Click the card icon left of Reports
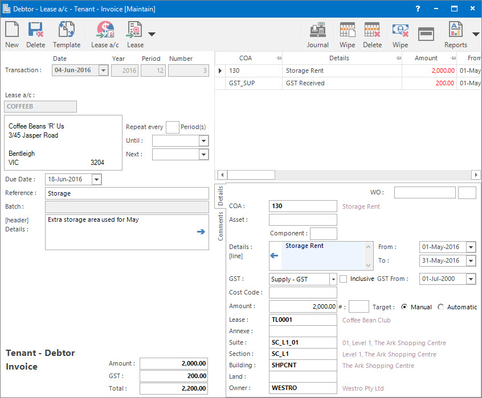 coord(426,34)
